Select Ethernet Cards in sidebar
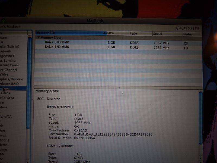This screenshot has width=217, height=163. coord(9,65)
